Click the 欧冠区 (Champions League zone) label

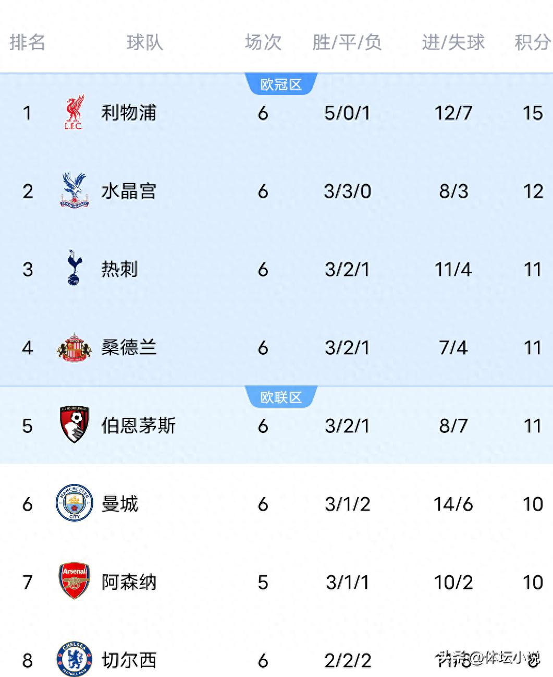pyautogui.click(x=281, y=82)
